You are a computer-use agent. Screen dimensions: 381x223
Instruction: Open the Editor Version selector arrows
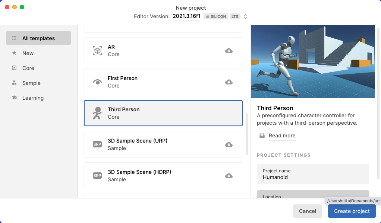246,16
